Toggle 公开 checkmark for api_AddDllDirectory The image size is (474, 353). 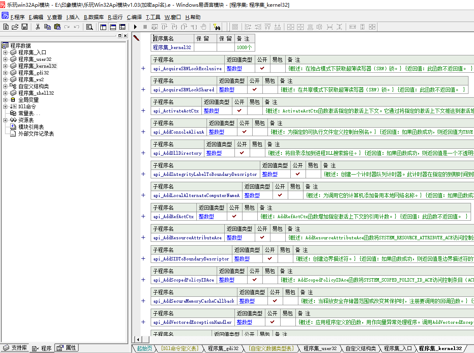click(x=242, y=153)
